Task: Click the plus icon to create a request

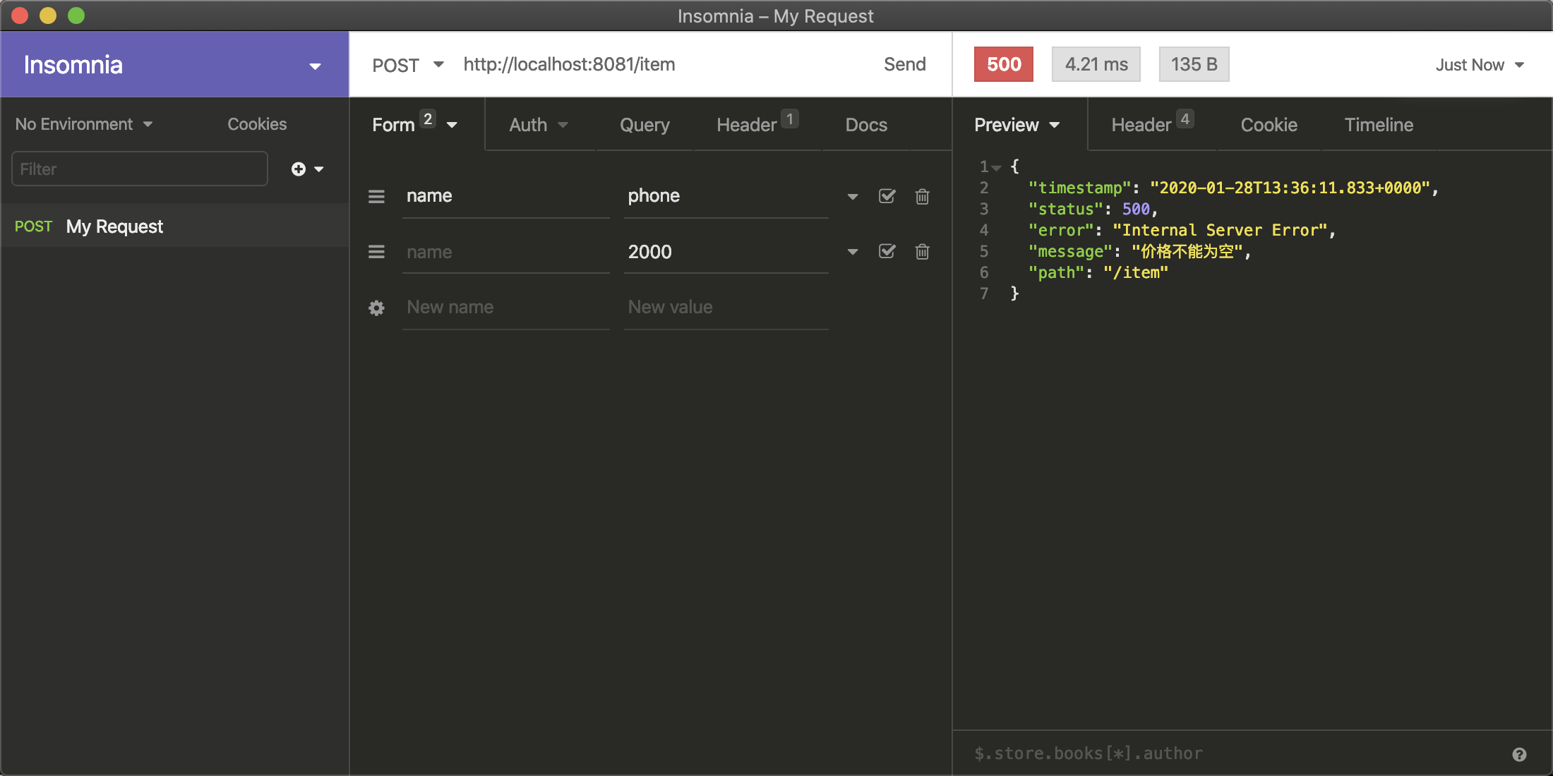Action: pos(299,169)
